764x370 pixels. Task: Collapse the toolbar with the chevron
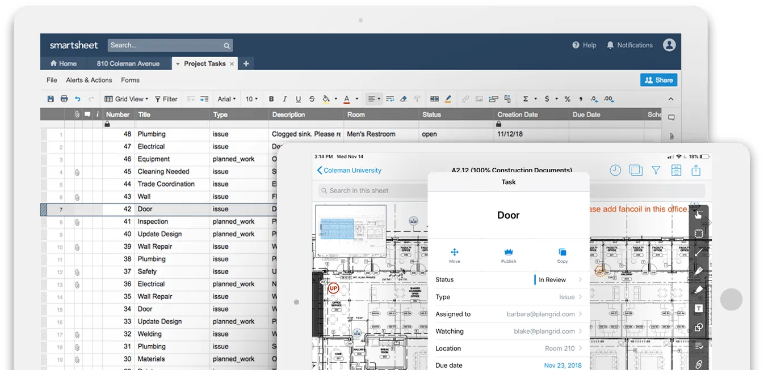pyautogui.click(x=670, y=99)
